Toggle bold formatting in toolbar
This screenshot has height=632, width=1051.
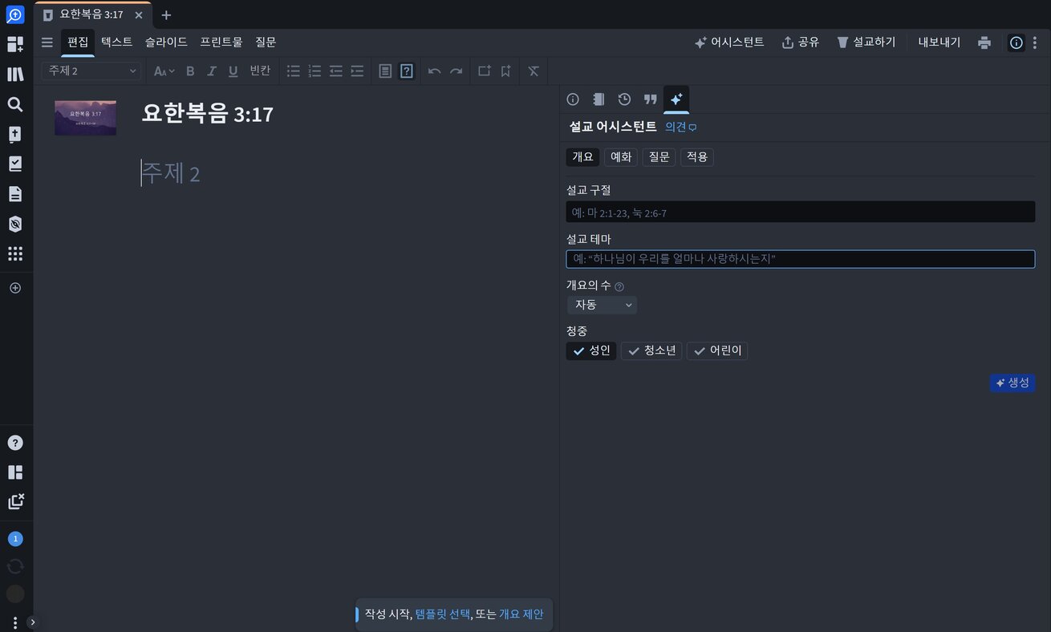pyautogui.click(x=190, y=71)
